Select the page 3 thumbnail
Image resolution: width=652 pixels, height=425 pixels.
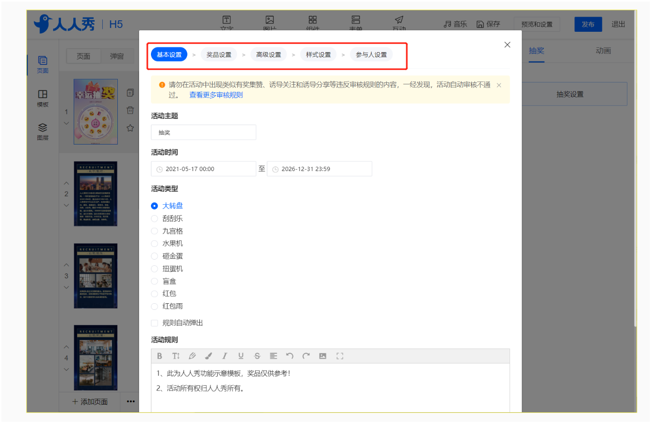[x=96, y=276]
